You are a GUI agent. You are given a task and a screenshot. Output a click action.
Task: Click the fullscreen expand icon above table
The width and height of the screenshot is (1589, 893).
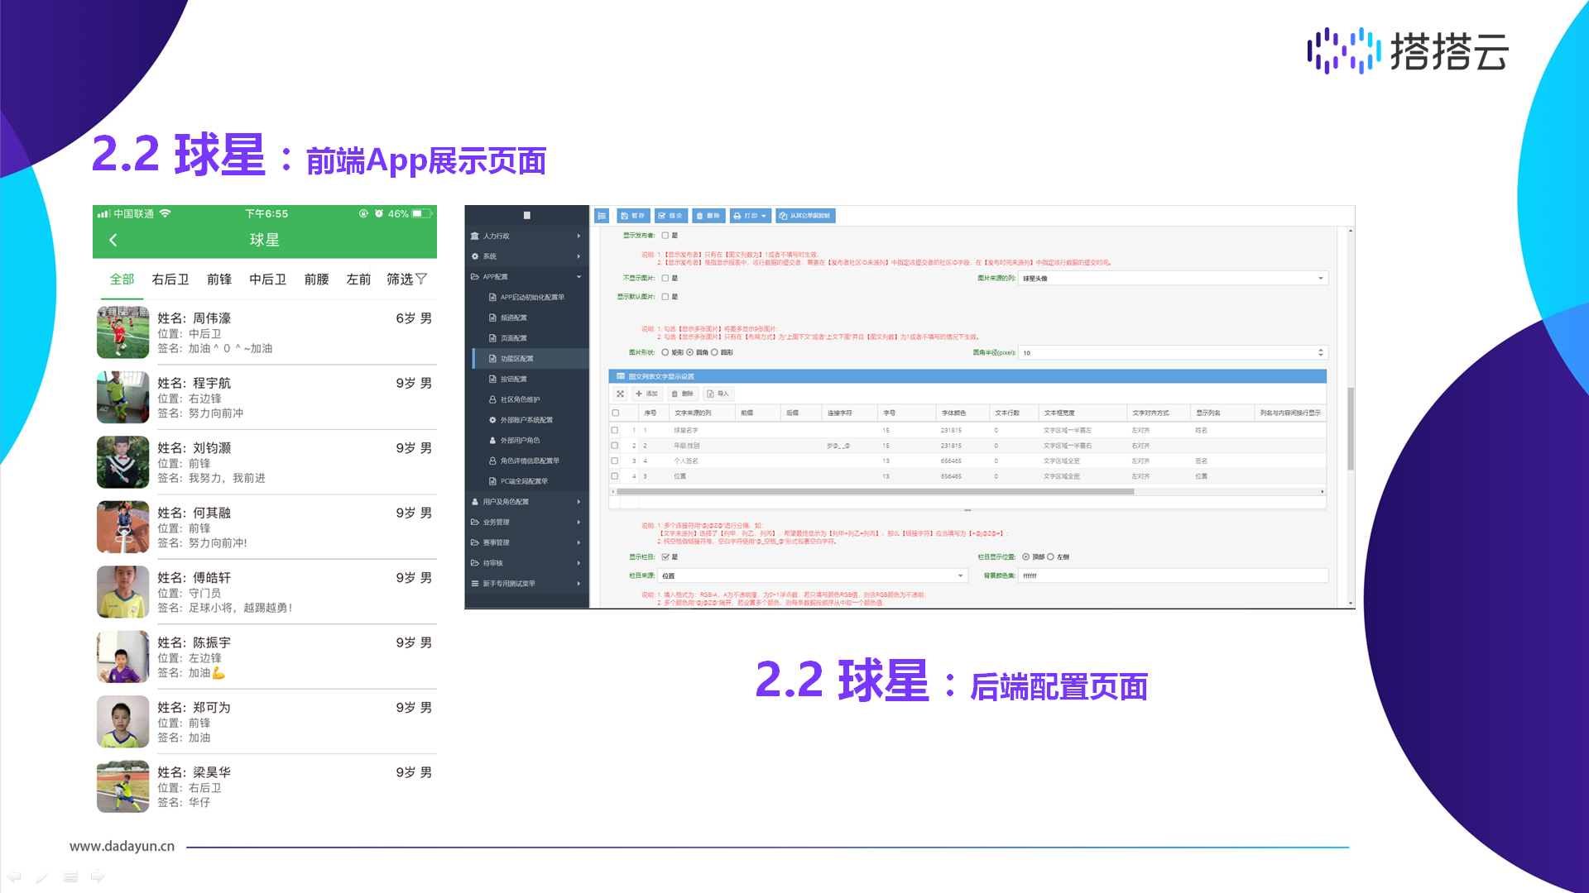coord(620,394)
